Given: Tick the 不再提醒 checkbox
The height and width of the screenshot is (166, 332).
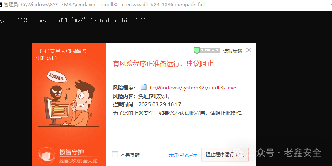Looking at the screenshot, I should (115, 155).
